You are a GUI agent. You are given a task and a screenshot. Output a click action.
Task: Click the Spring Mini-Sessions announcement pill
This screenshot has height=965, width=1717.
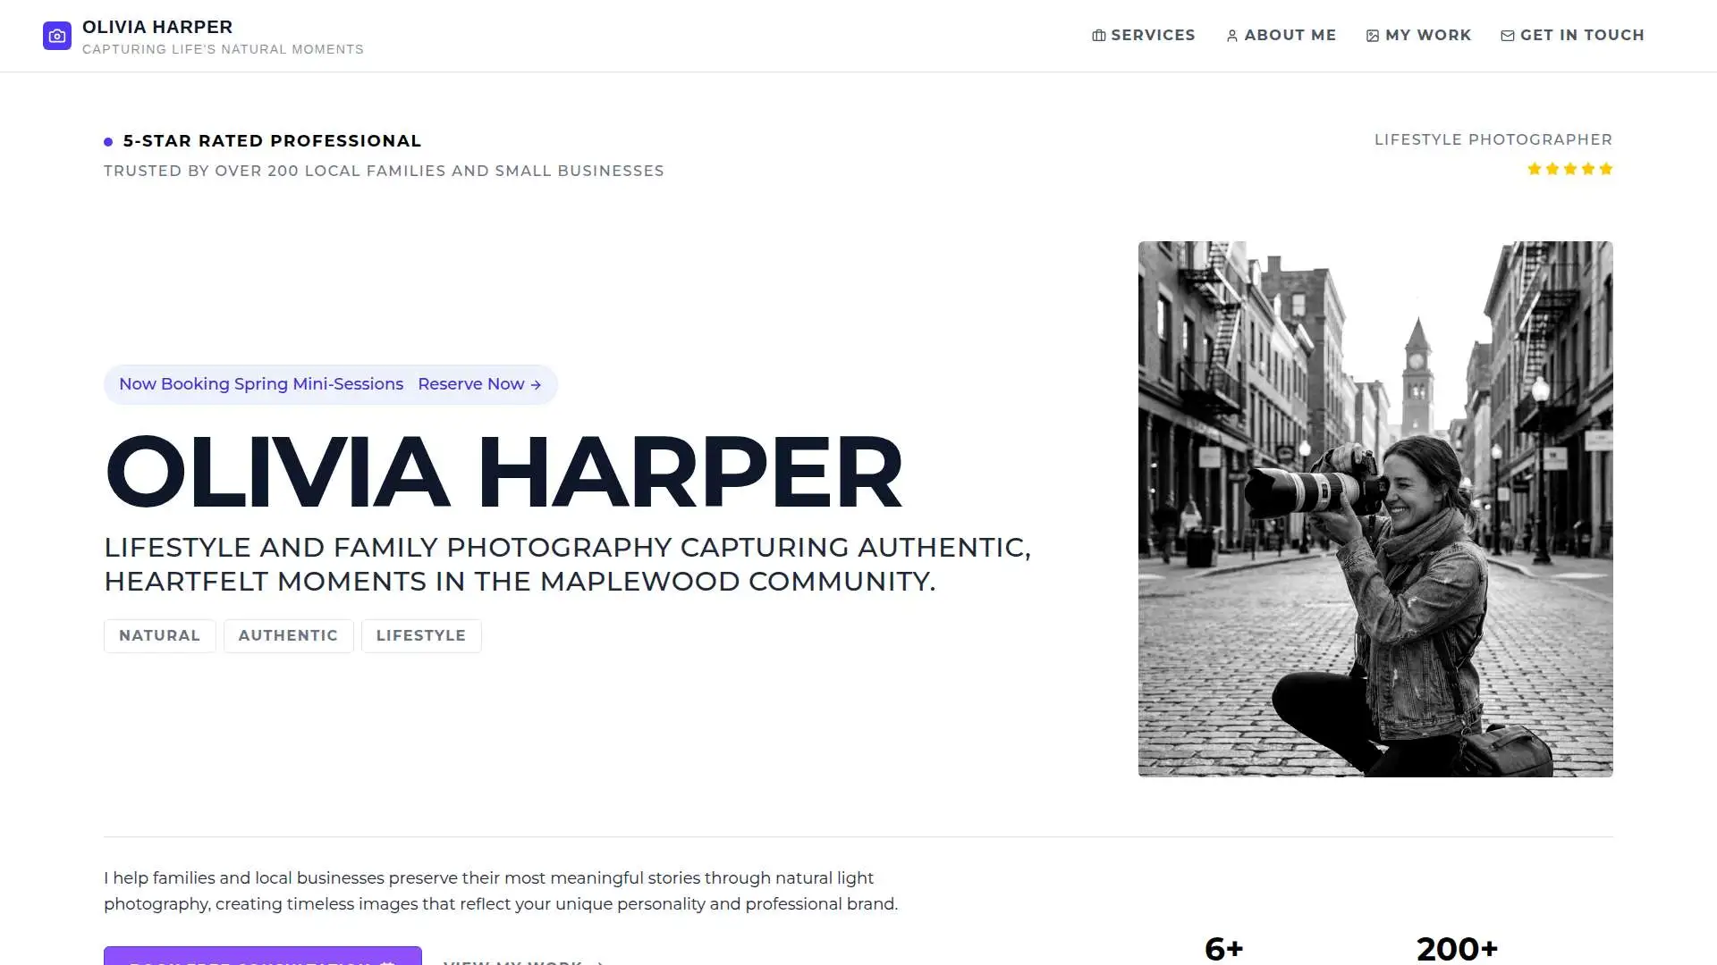260,384
